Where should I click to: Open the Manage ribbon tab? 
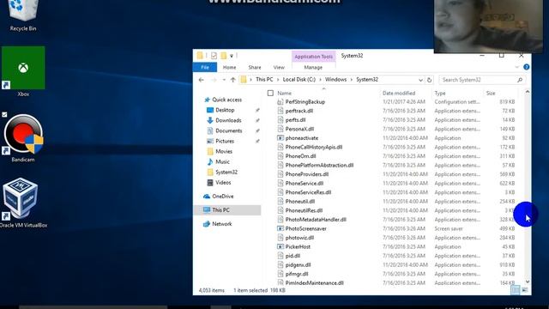click(x=313, y=67)
